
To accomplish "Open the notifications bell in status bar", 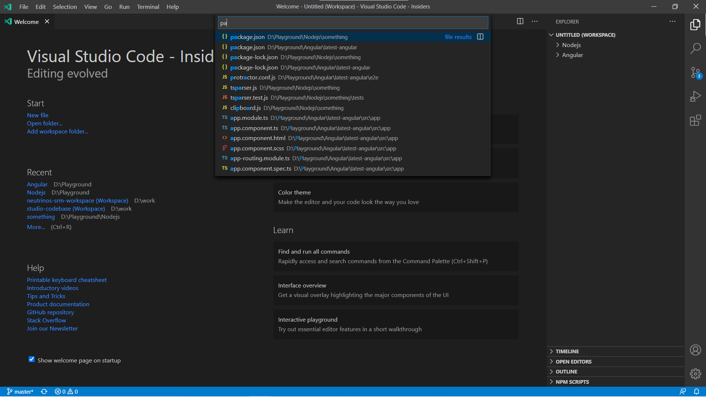I will pos(696,391).
